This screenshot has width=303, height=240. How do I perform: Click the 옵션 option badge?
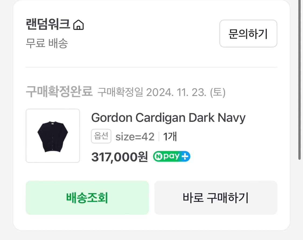(x=101, y=136)
